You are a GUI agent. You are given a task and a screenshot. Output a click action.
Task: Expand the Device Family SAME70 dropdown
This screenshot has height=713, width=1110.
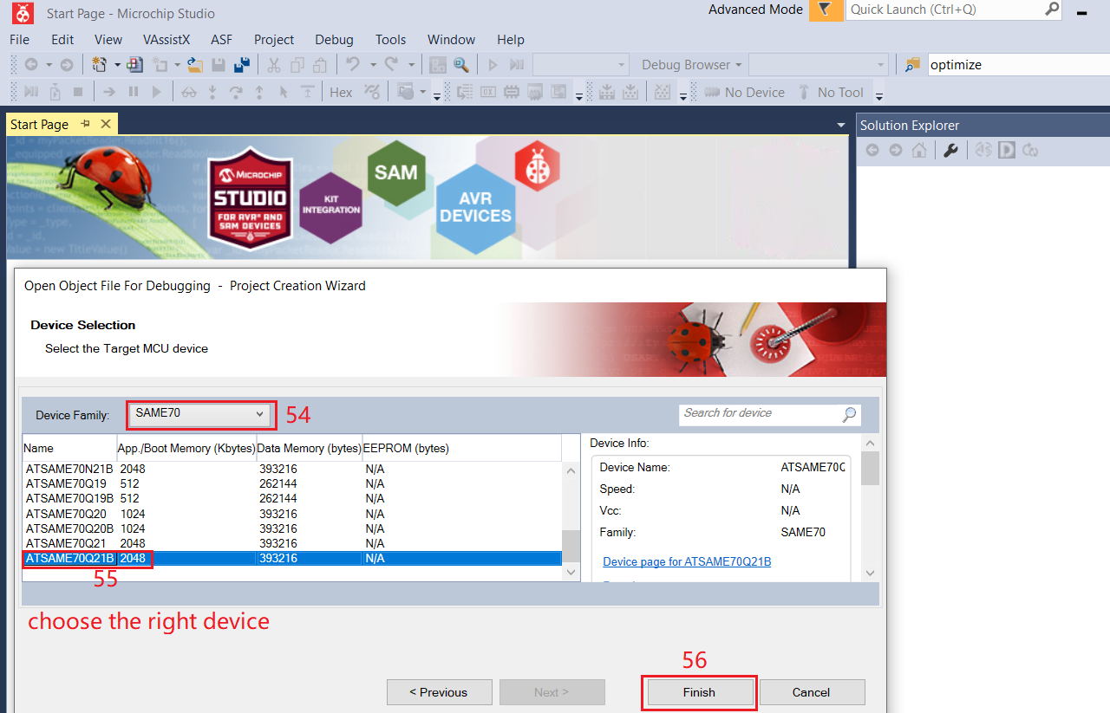201,414
